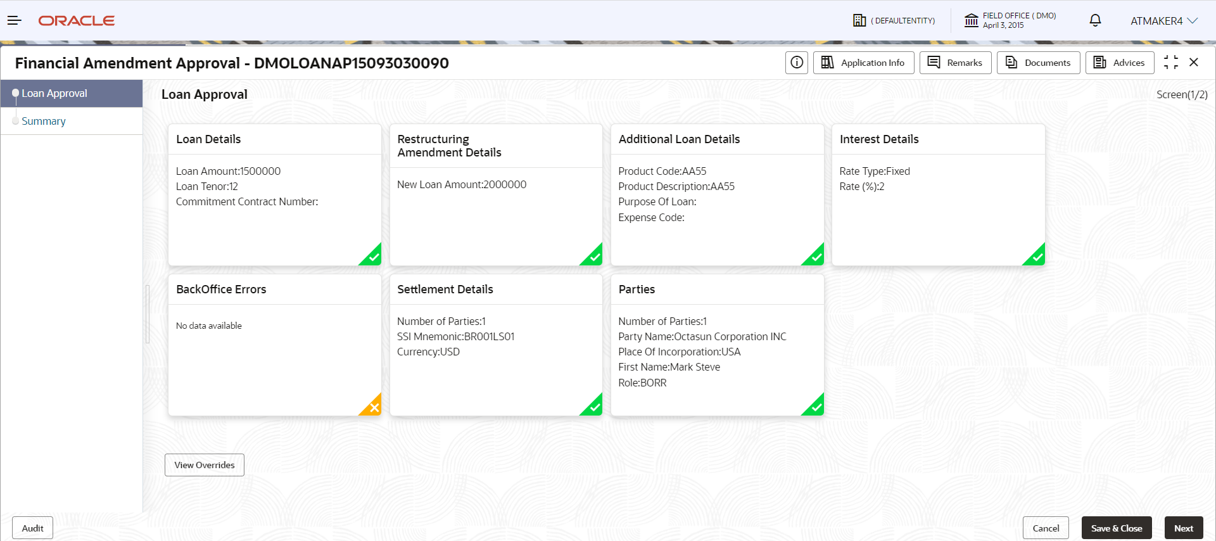Expand the ATMAKER4 user dropdown

(1164, 21)
